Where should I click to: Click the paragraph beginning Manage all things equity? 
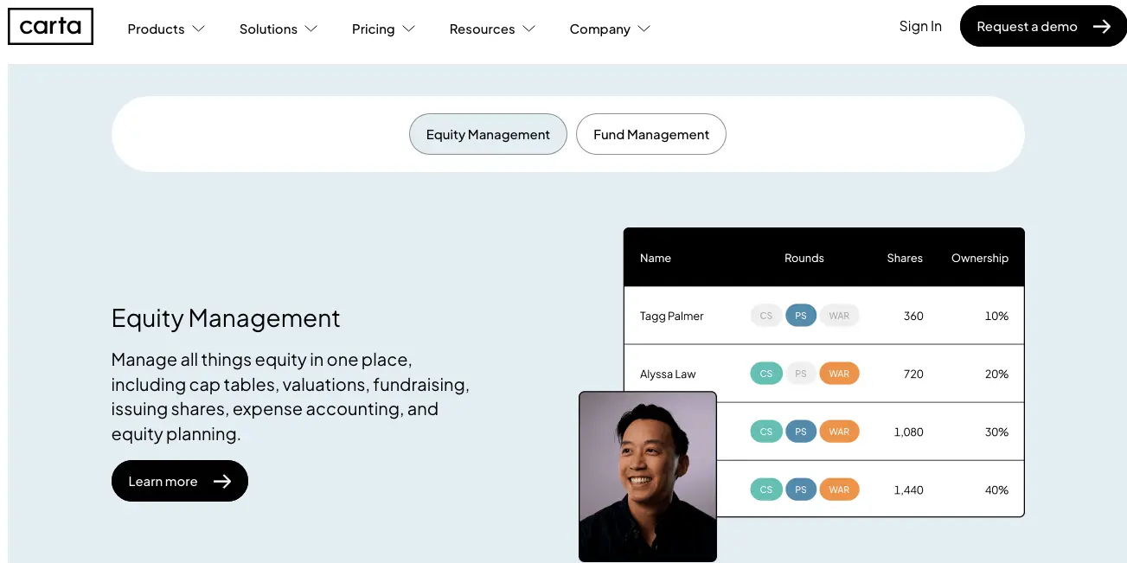click(291, 396)
